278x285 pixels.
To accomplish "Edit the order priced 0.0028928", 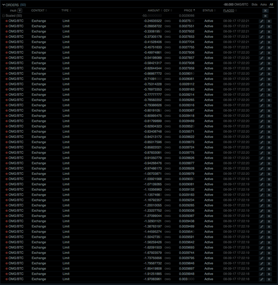I will pos(261,169).
